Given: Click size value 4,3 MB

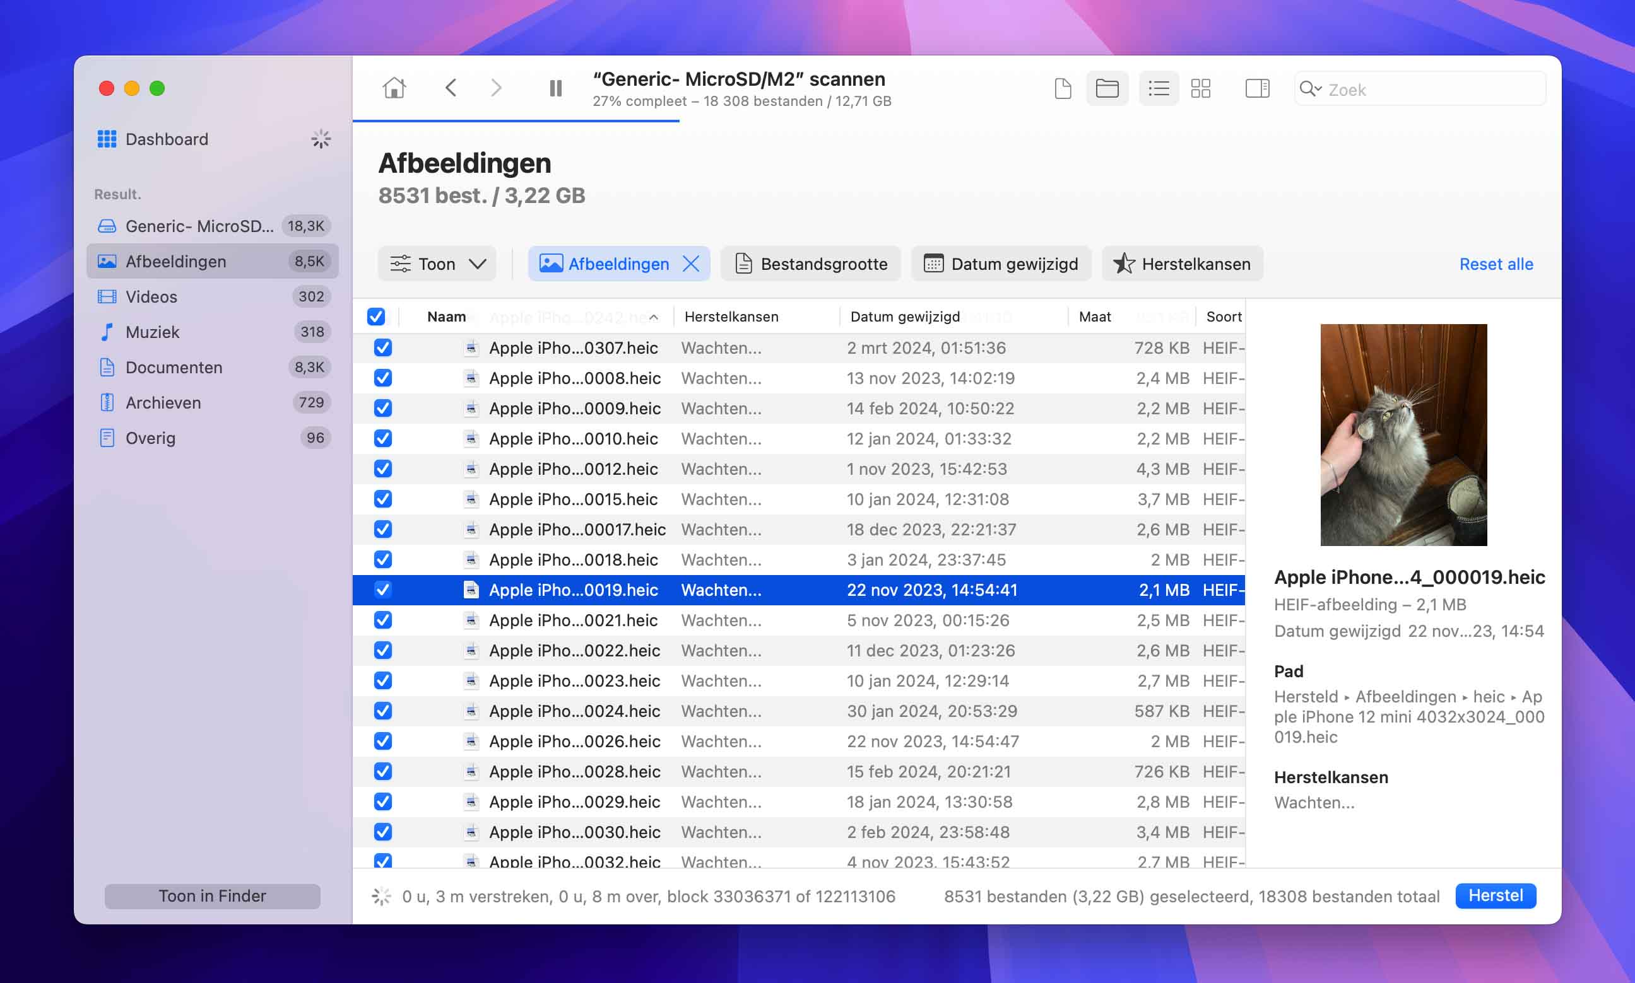Looking at the screenshot, I should click(1162, 469).
